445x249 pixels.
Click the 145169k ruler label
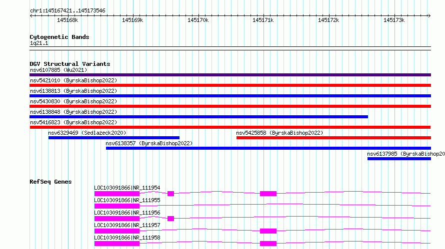pos(132,20)
